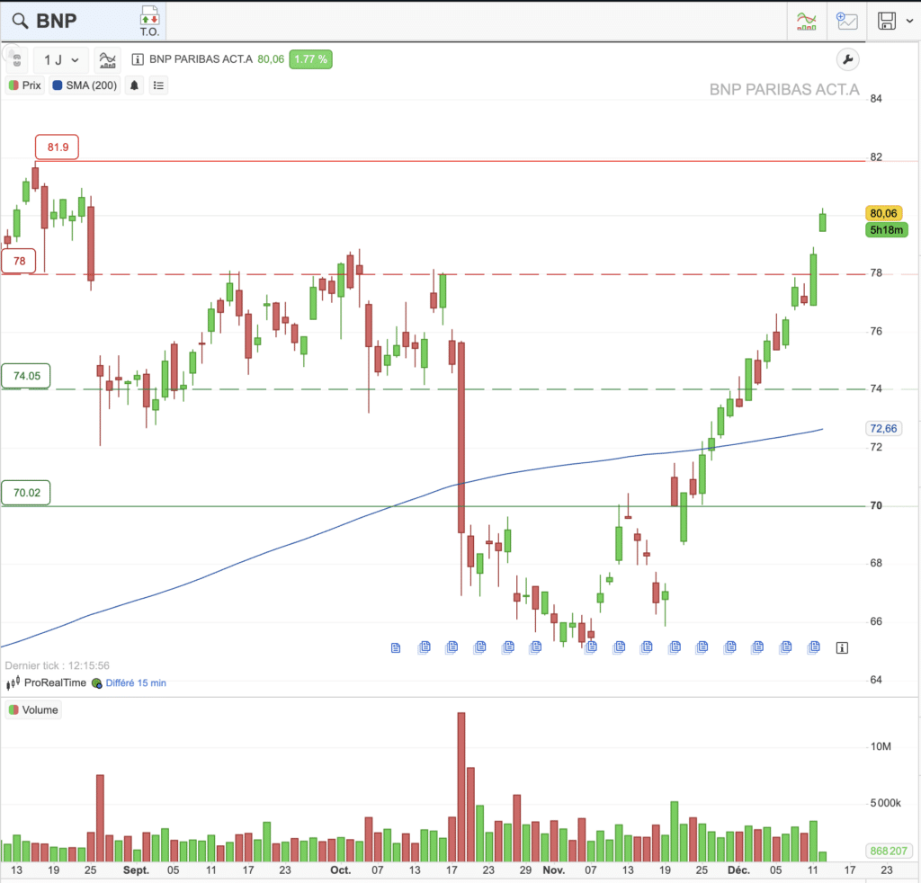The width and height of the screenshot is (921, 883).
Task: Click the add chart icon
Action: click(846, 21)
